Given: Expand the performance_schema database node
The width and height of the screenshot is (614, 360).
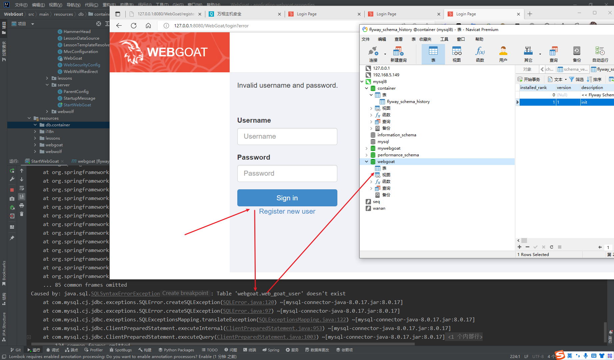Looking at the screenshot, I should (367, 155).
